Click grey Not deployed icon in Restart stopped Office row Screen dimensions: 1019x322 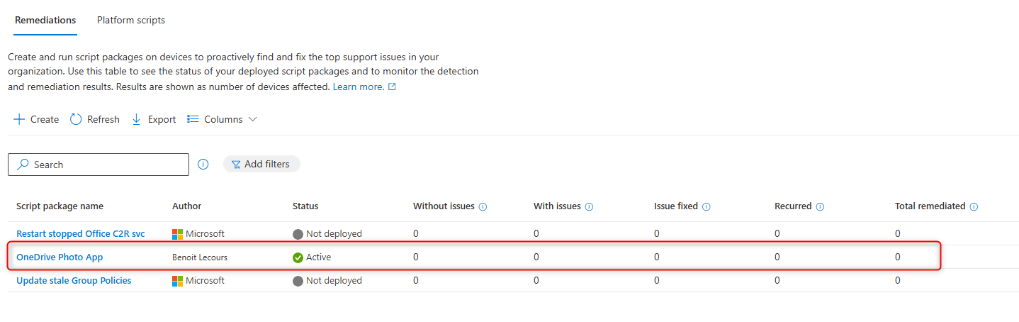[x=298, y=234]
